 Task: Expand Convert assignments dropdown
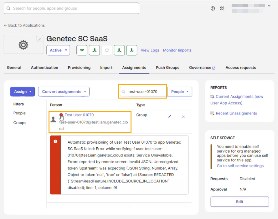coord(64,92)
